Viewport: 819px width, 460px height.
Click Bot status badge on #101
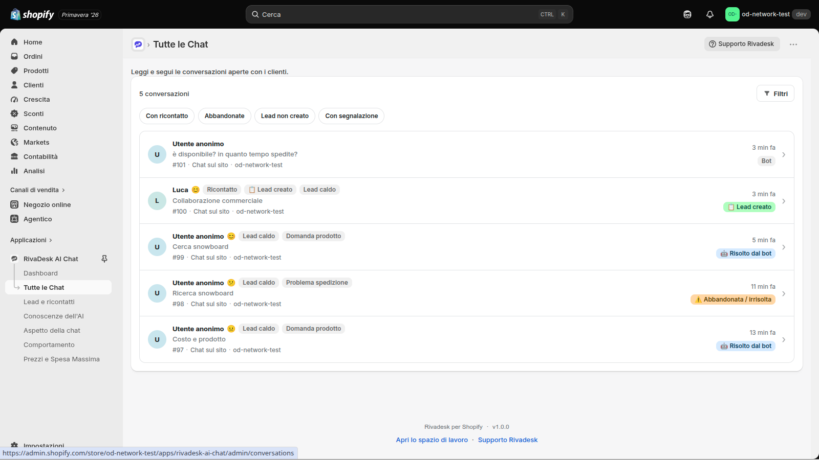click(766, 161)
